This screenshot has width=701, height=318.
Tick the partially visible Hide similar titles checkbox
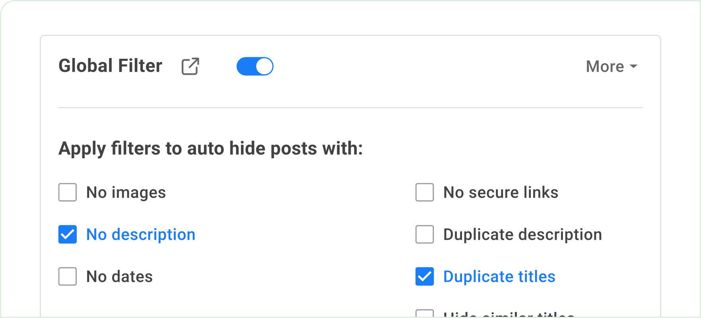[425, 314]
